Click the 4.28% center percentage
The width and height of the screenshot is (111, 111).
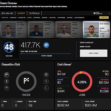[82, 82]
